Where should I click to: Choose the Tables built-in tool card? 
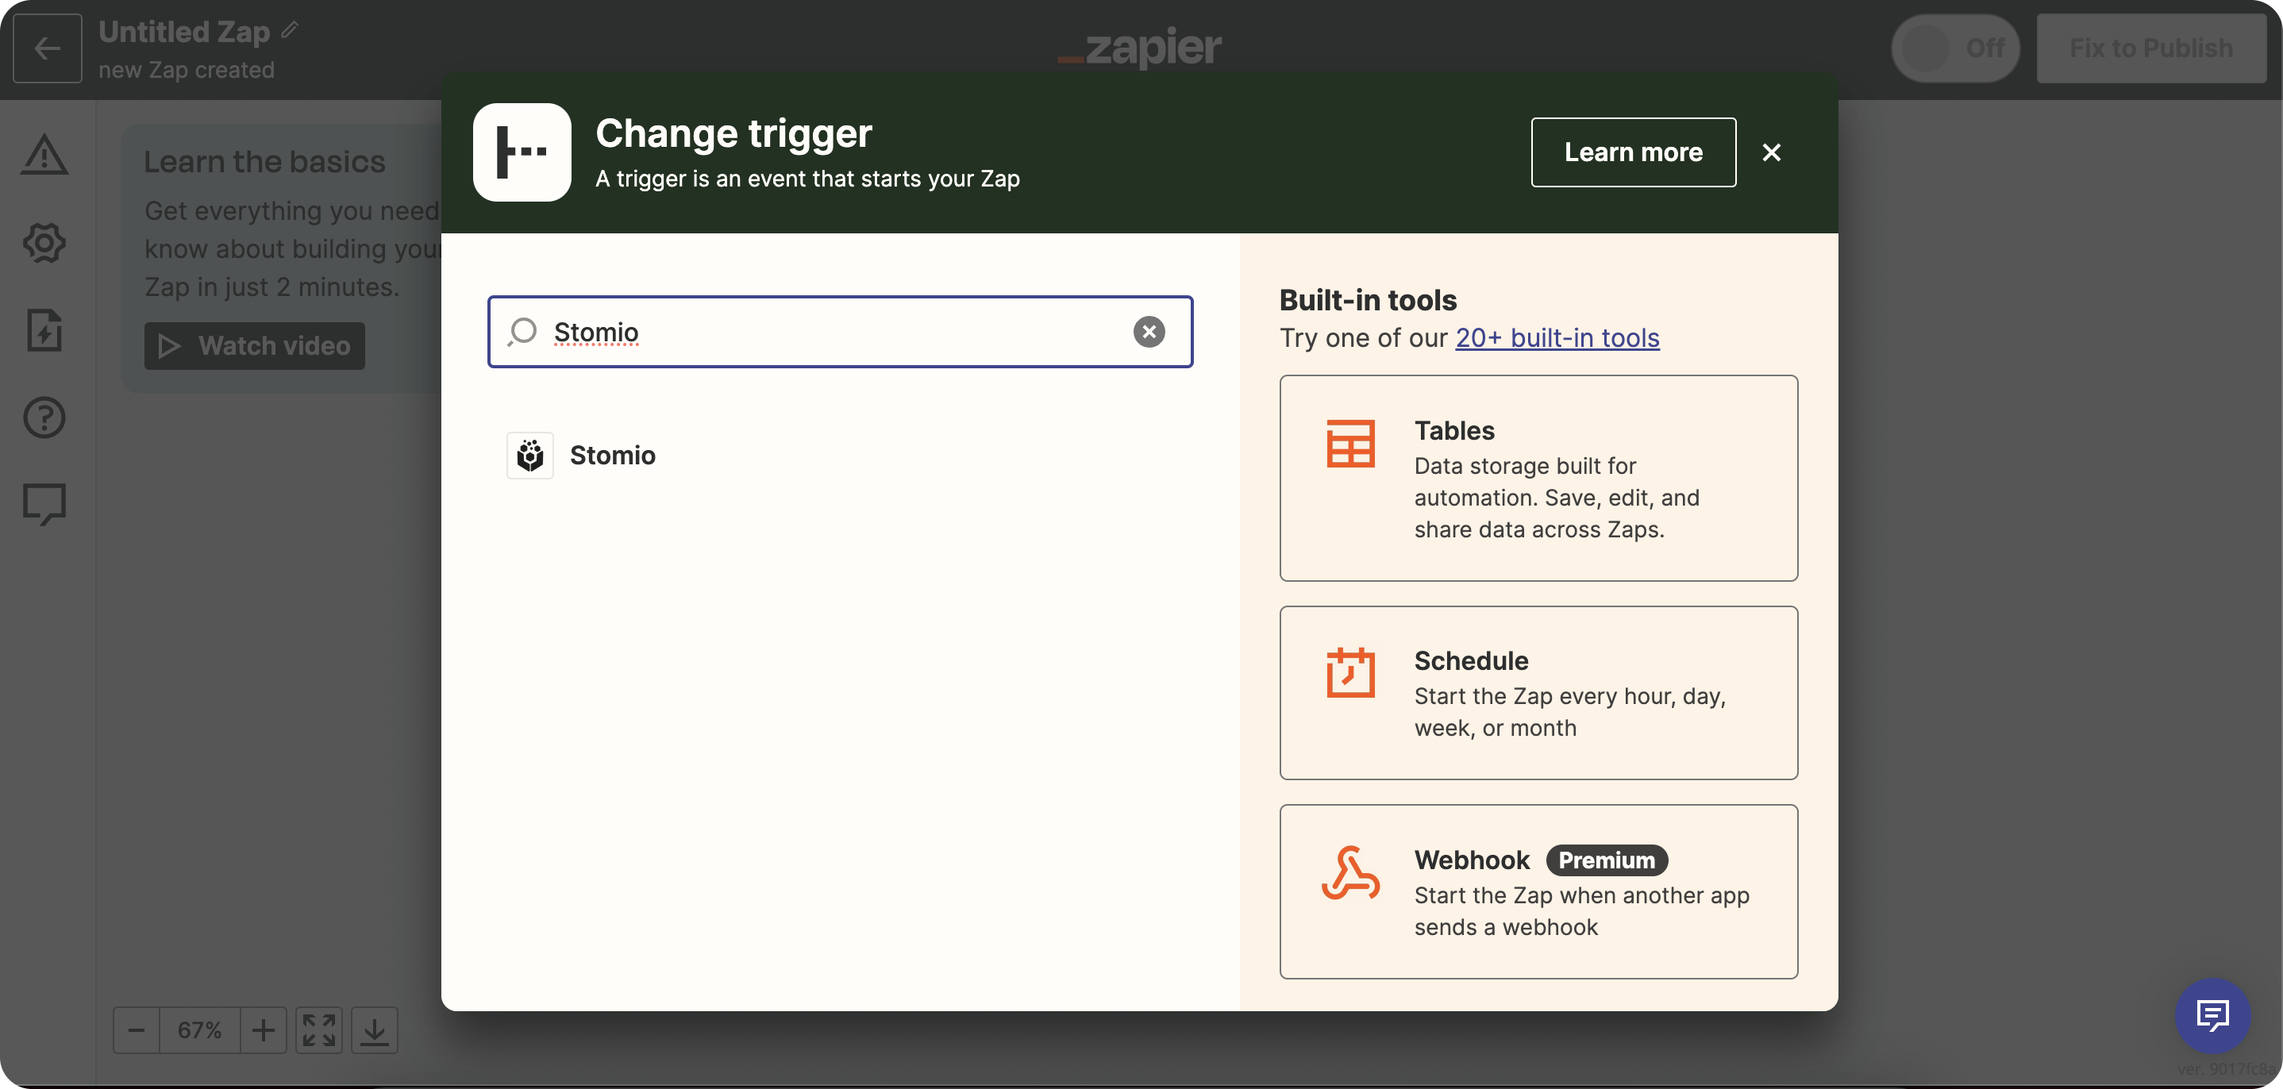[x=1538, y=479]
